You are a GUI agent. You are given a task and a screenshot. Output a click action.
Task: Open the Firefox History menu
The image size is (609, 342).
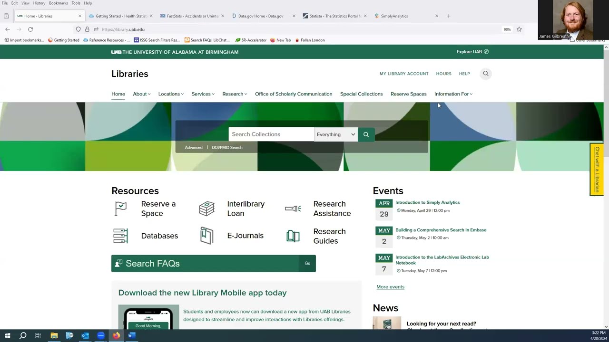(x=39, y=3)
